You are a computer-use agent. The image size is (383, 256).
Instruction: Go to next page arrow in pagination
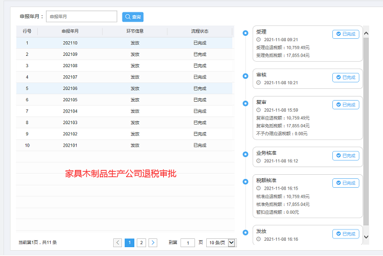click(153, 242)
